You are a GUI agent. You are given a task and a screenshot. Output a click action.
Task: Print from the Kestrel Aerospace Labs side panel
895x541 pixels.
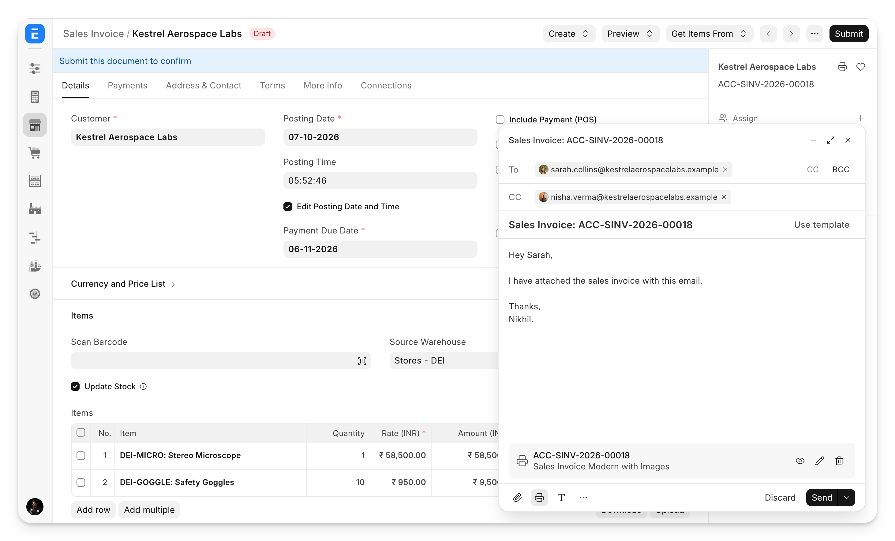842,67
